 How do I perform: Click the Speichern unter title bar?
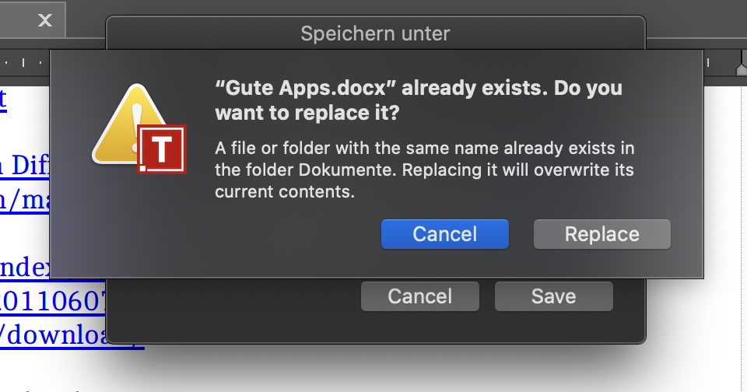click(x=375, y=33)
